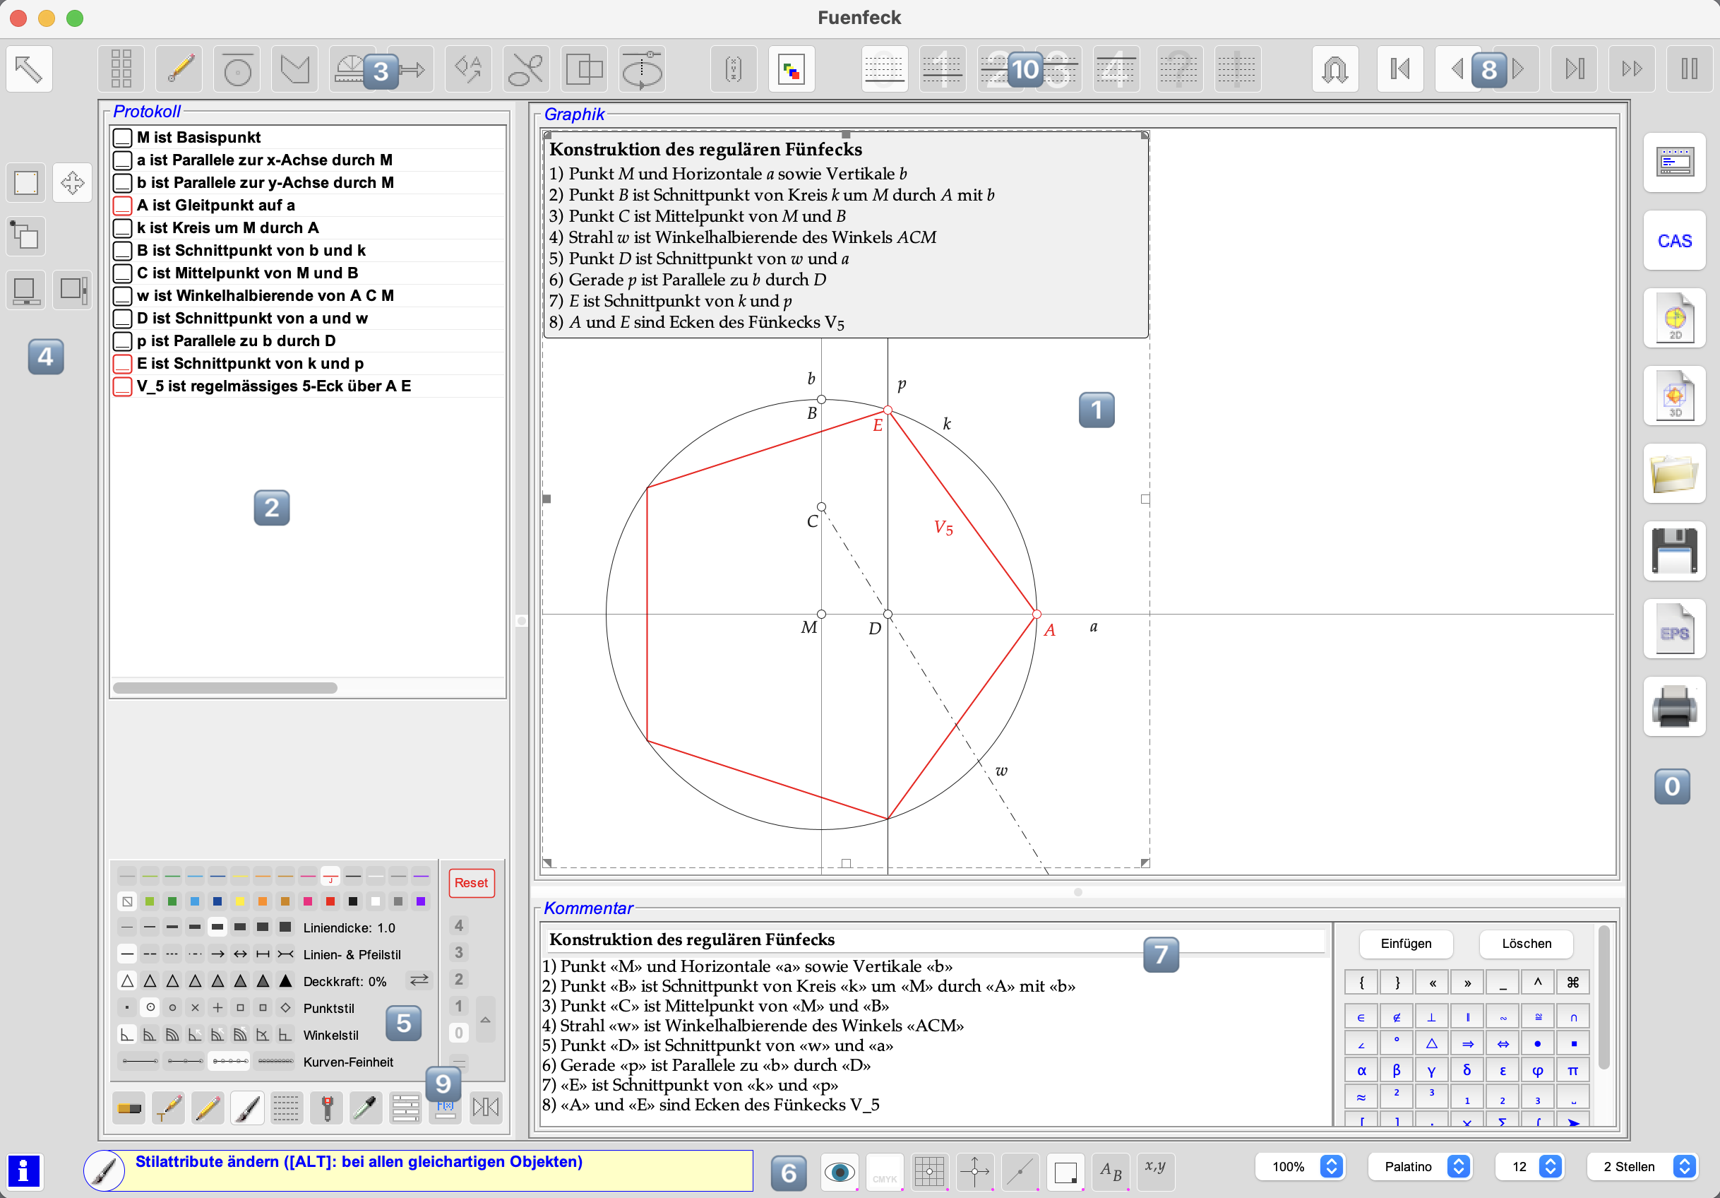Click the blue info button
This screenshot has height=1198, width=1720.
click(24, 1171)
